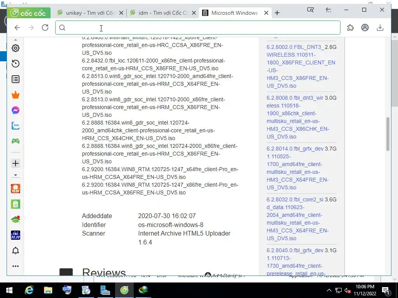Viewport: 398px width, 298px height.
Task: Open browsing history in sidebar
Action: coord(16,64)
